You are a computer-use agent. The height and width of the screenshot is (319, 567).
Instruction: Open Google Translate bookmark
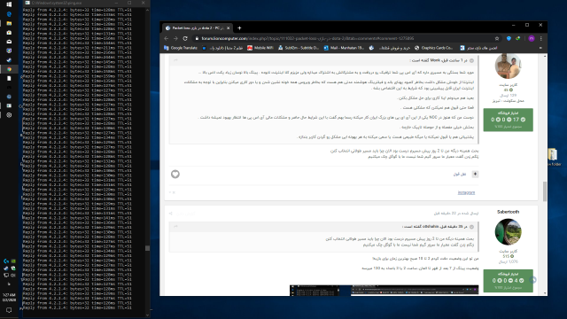(181, 48)
